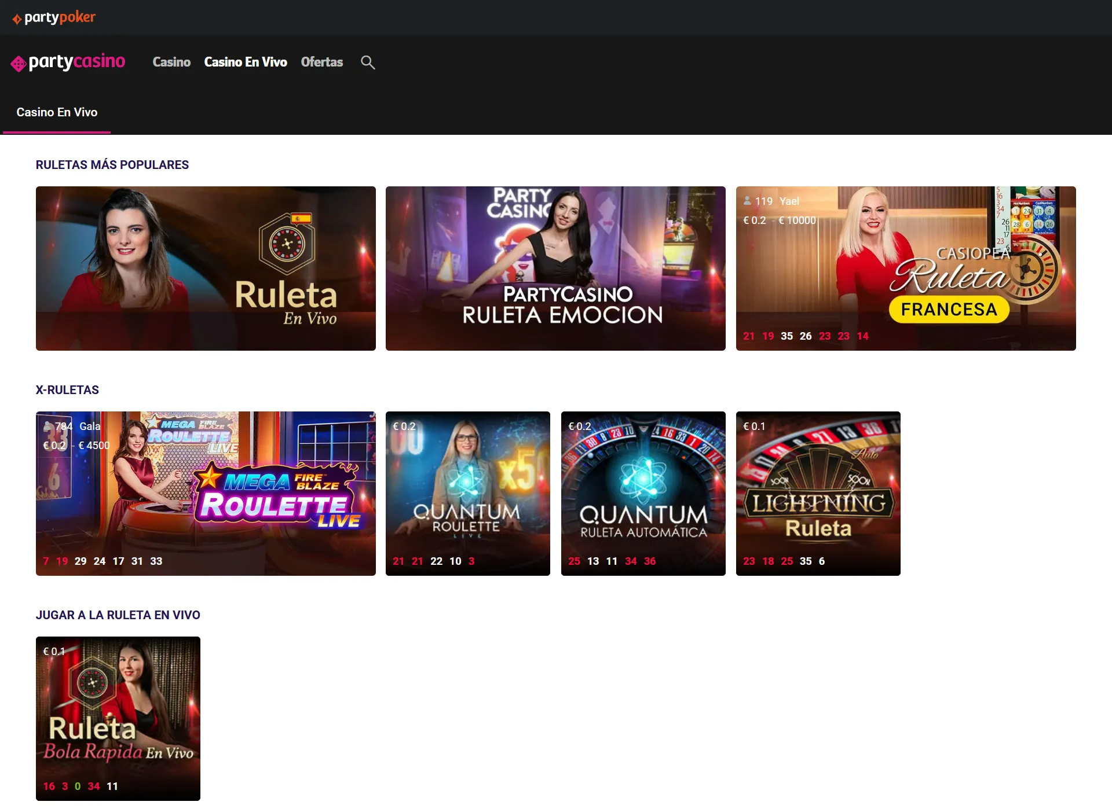Click the € 10000 max bet on Casiopea card

coord(797,220)
